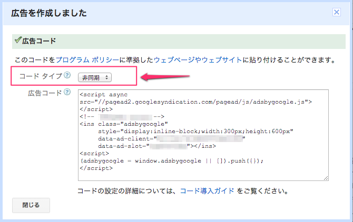Click the line ins class="adsbygoogle"
The width and height of the screenshot is (353, 222).
[x=124, y=124]
